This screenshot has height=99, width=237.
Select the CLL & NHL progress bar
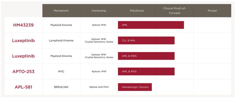point(146,41)
